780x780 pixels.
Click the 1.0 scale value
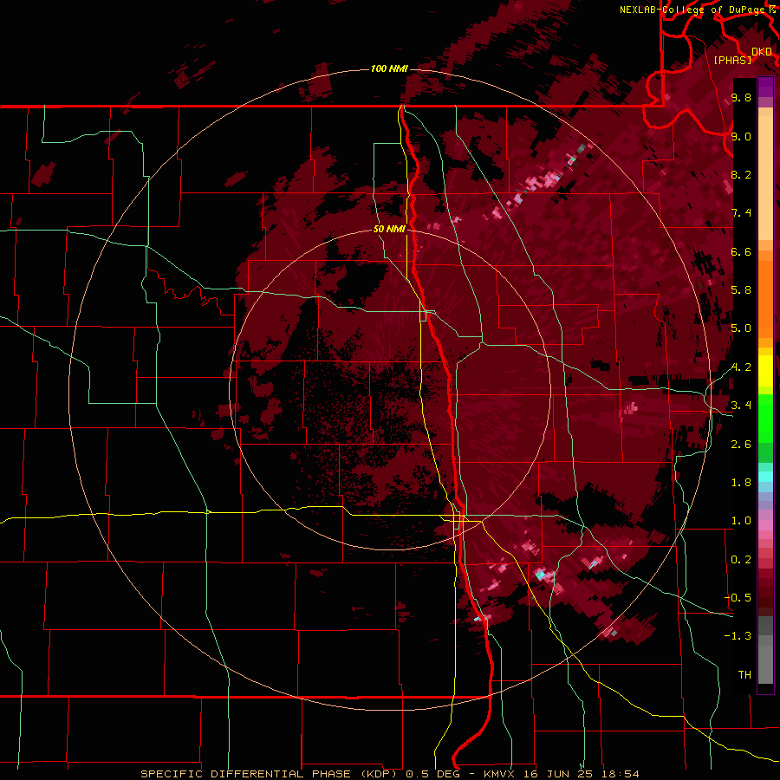point(741,521)
